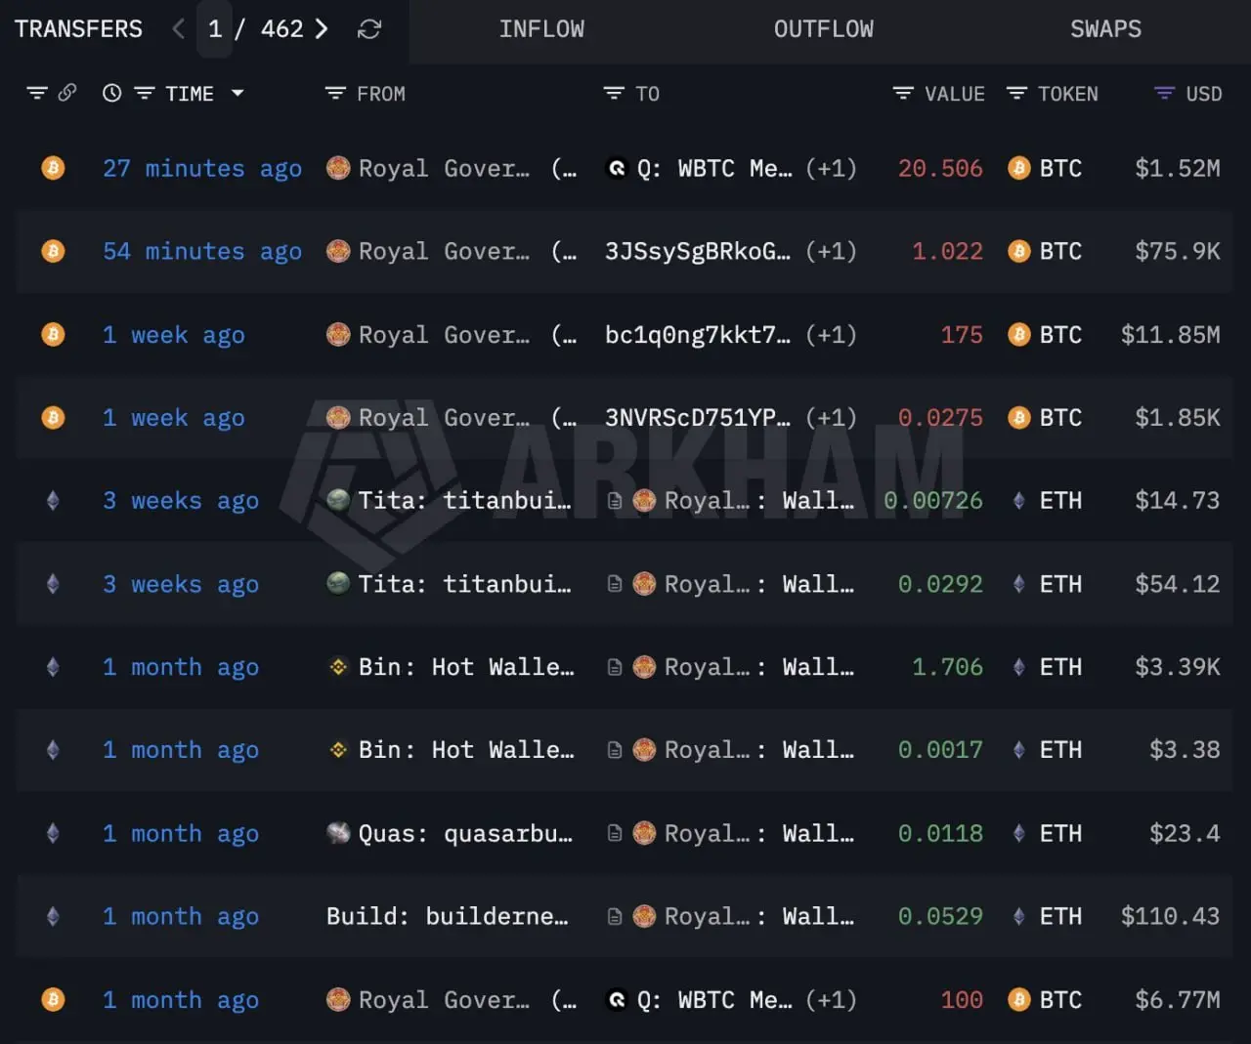Open bc1q0ng7kkt7 address link
This screenshot has width=1251, height=1044.
698,334
